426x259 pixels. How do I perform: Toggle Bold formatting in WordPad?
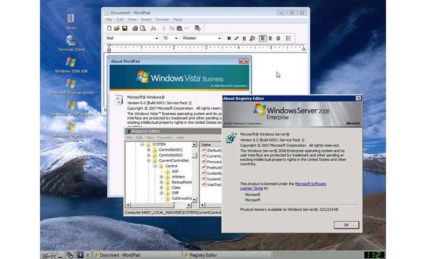tap(229, 38)
